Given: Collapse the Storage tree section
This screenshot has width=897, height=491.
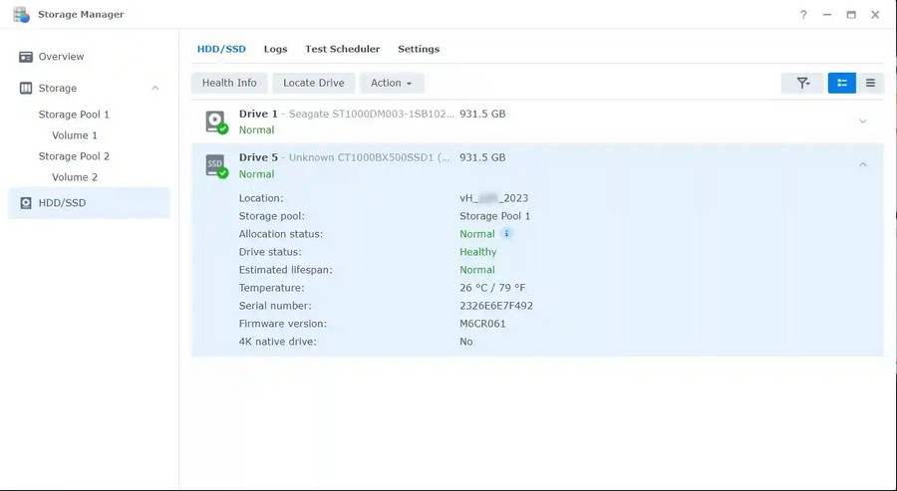Looking at the screenshot, I should click(155, 89).
